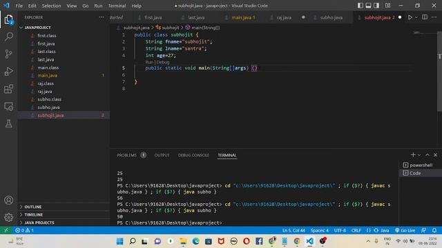The width and height of the screenshot is (442, 248).
Task: Close the terminal panel
Action: click(x=435, y=154)
